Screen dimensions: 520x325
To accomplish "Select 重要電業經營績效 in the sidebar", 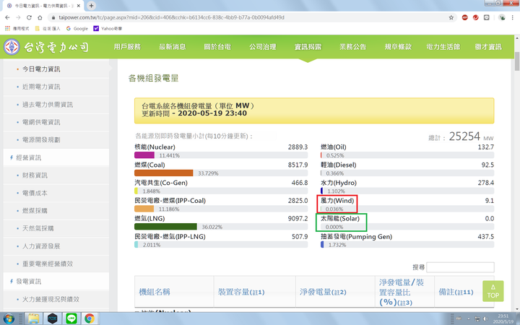I will coord(48,264).
